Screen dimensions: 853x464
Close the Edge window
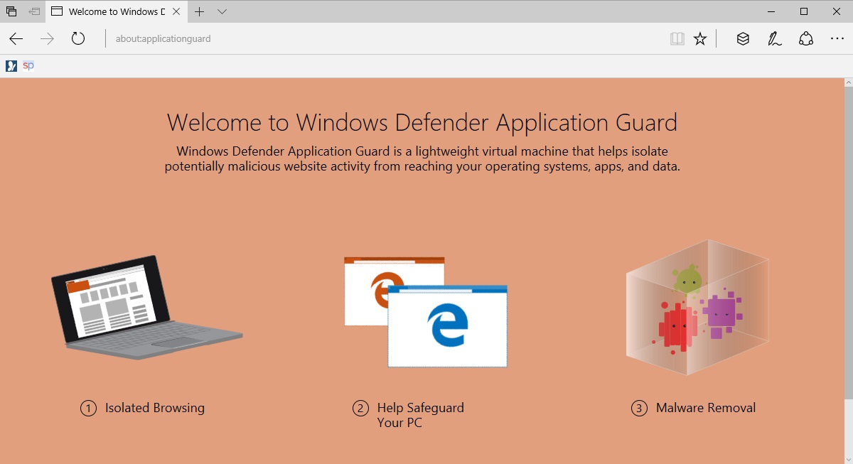[837, 11]
